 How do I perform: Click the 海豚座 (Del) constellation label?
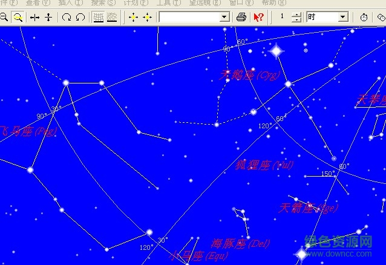[241, 244]
